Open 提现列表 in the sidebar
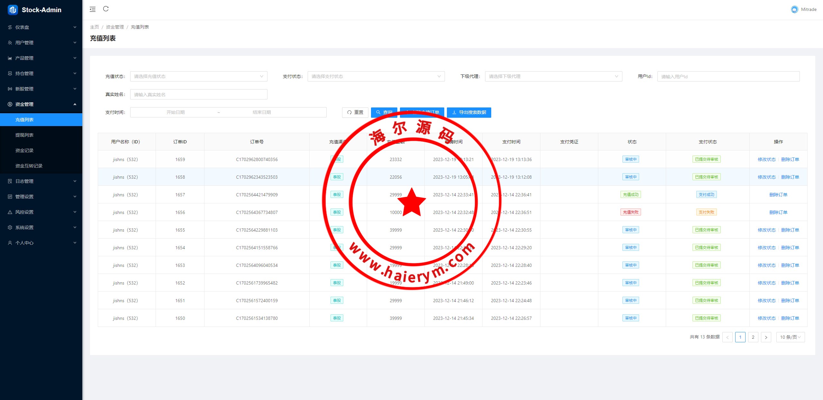Image resolution: width=823 pixels, height=400 pixels. pos(24,135)
